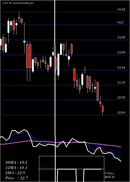Click the USA TU mail.munafa.pro title
Viewport: 130px width, 182px height.
click(x=18, y=3)
